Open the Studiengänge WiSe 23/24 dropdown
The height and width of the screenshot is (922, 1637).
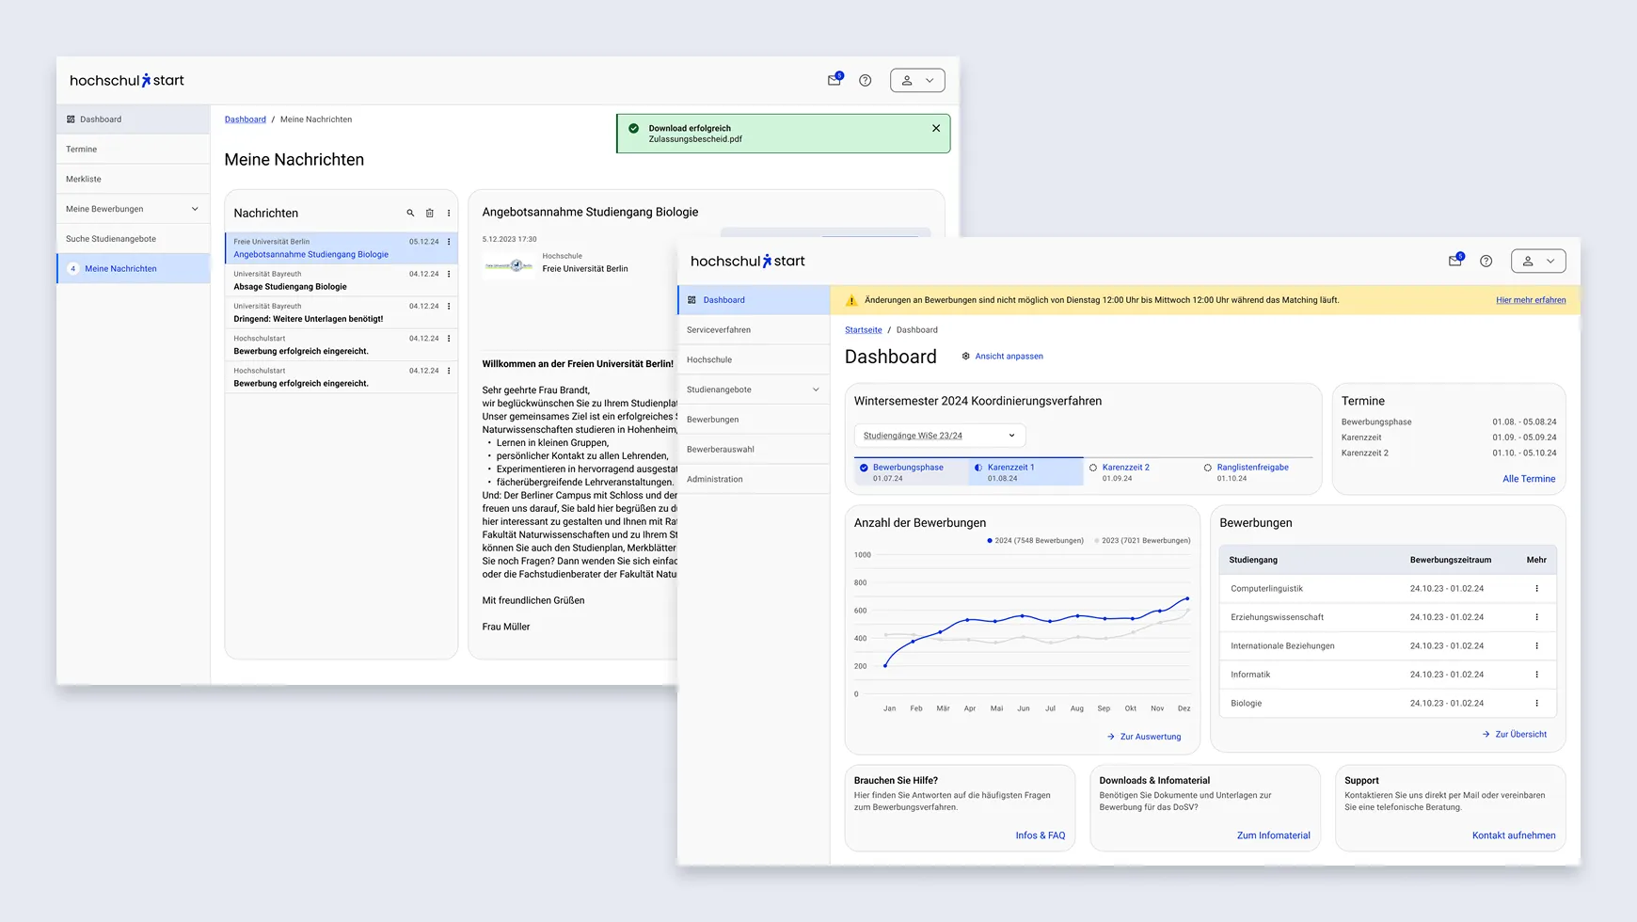tap(939, 435)
